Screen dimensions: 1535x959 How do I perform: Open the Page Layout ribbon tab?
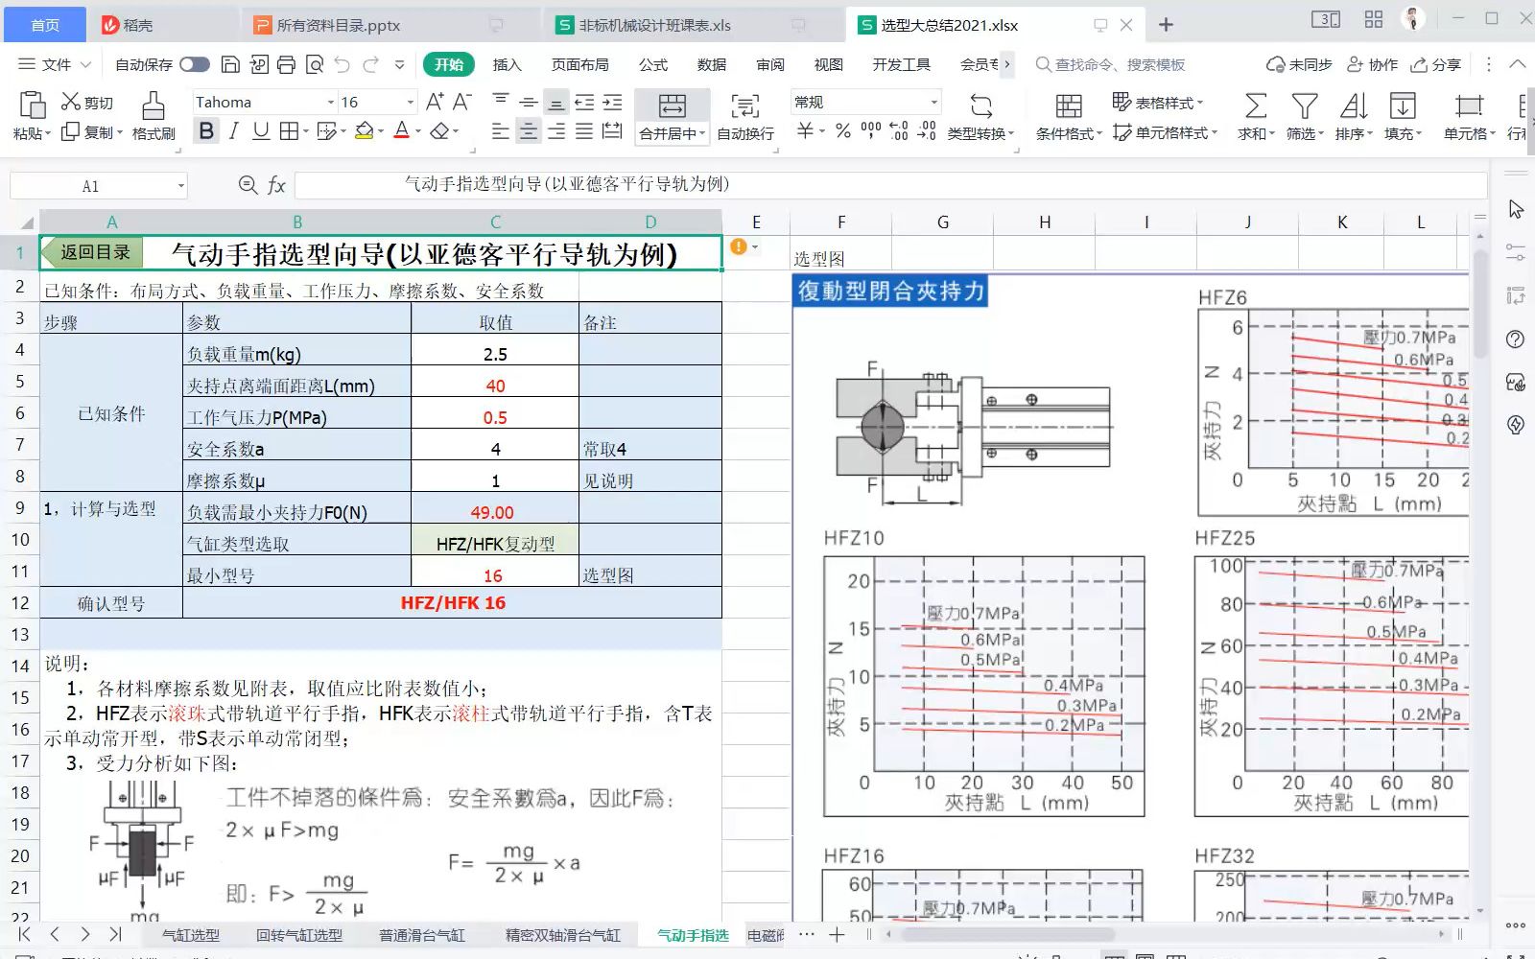tap(579, 64)
